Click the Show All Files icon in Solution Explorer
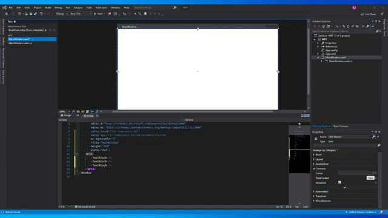The height and width of the screenshot is (218, 388). (357, 27)
